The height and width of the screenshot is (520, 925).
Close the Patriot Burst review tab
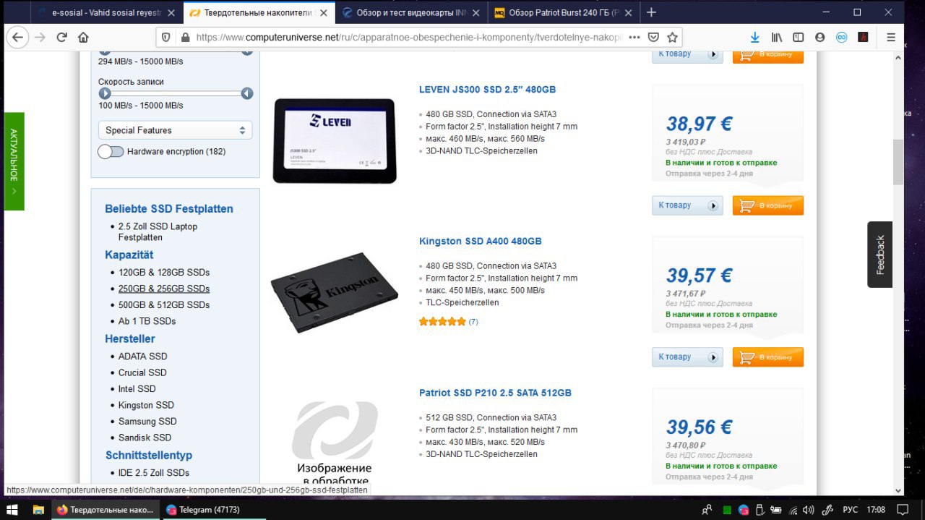click(x=627, y=12)
